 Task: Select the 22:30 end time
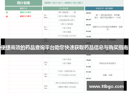pyautogui.click(x=88, y=79)
